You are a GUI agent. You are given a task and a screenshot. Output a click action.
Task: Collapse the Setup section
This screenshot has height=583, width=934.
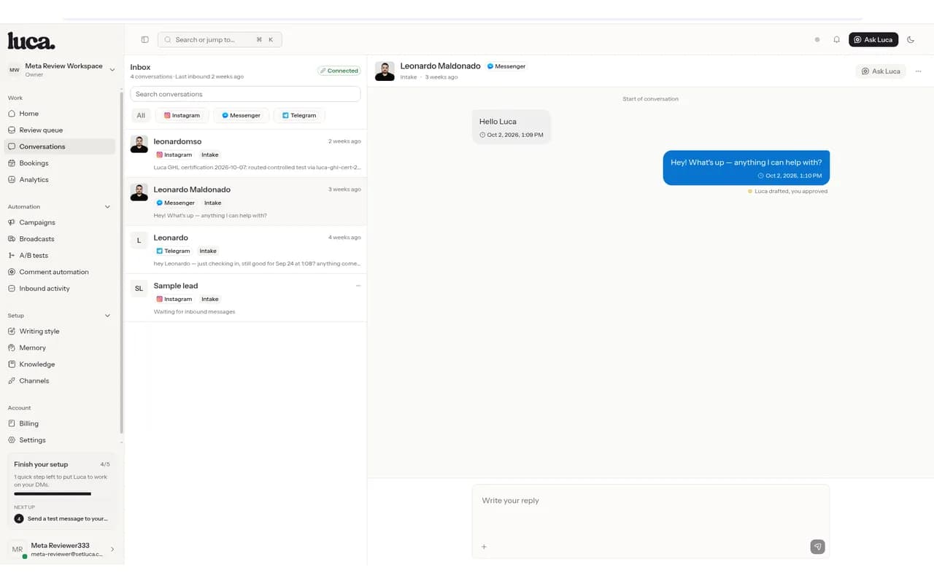point(108,316)
